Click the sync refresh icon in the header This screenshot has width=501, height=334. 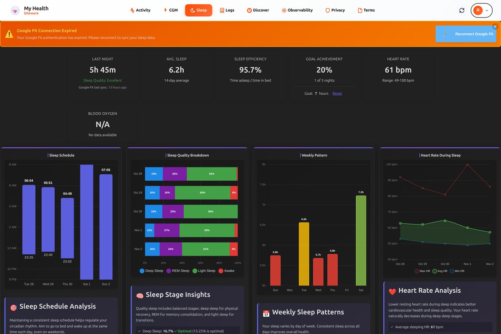[462, 10]
